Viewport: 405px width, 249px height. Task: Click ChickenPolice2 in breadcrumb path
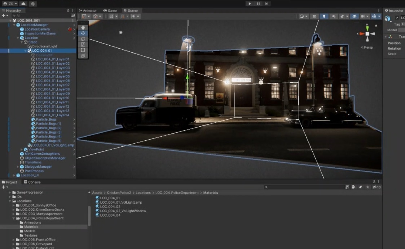click(x=119, y=193)
